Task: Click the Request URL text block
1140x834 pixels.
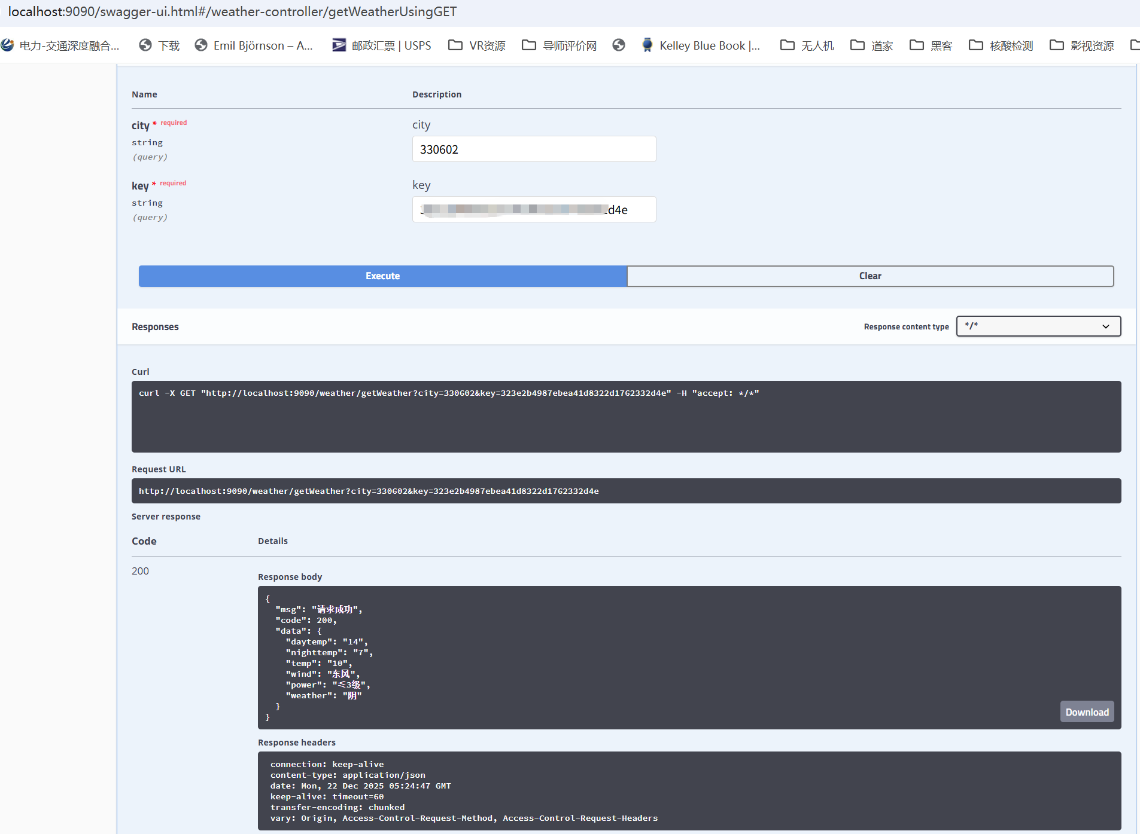Action: pyautogui.click(x=626, y=491)
